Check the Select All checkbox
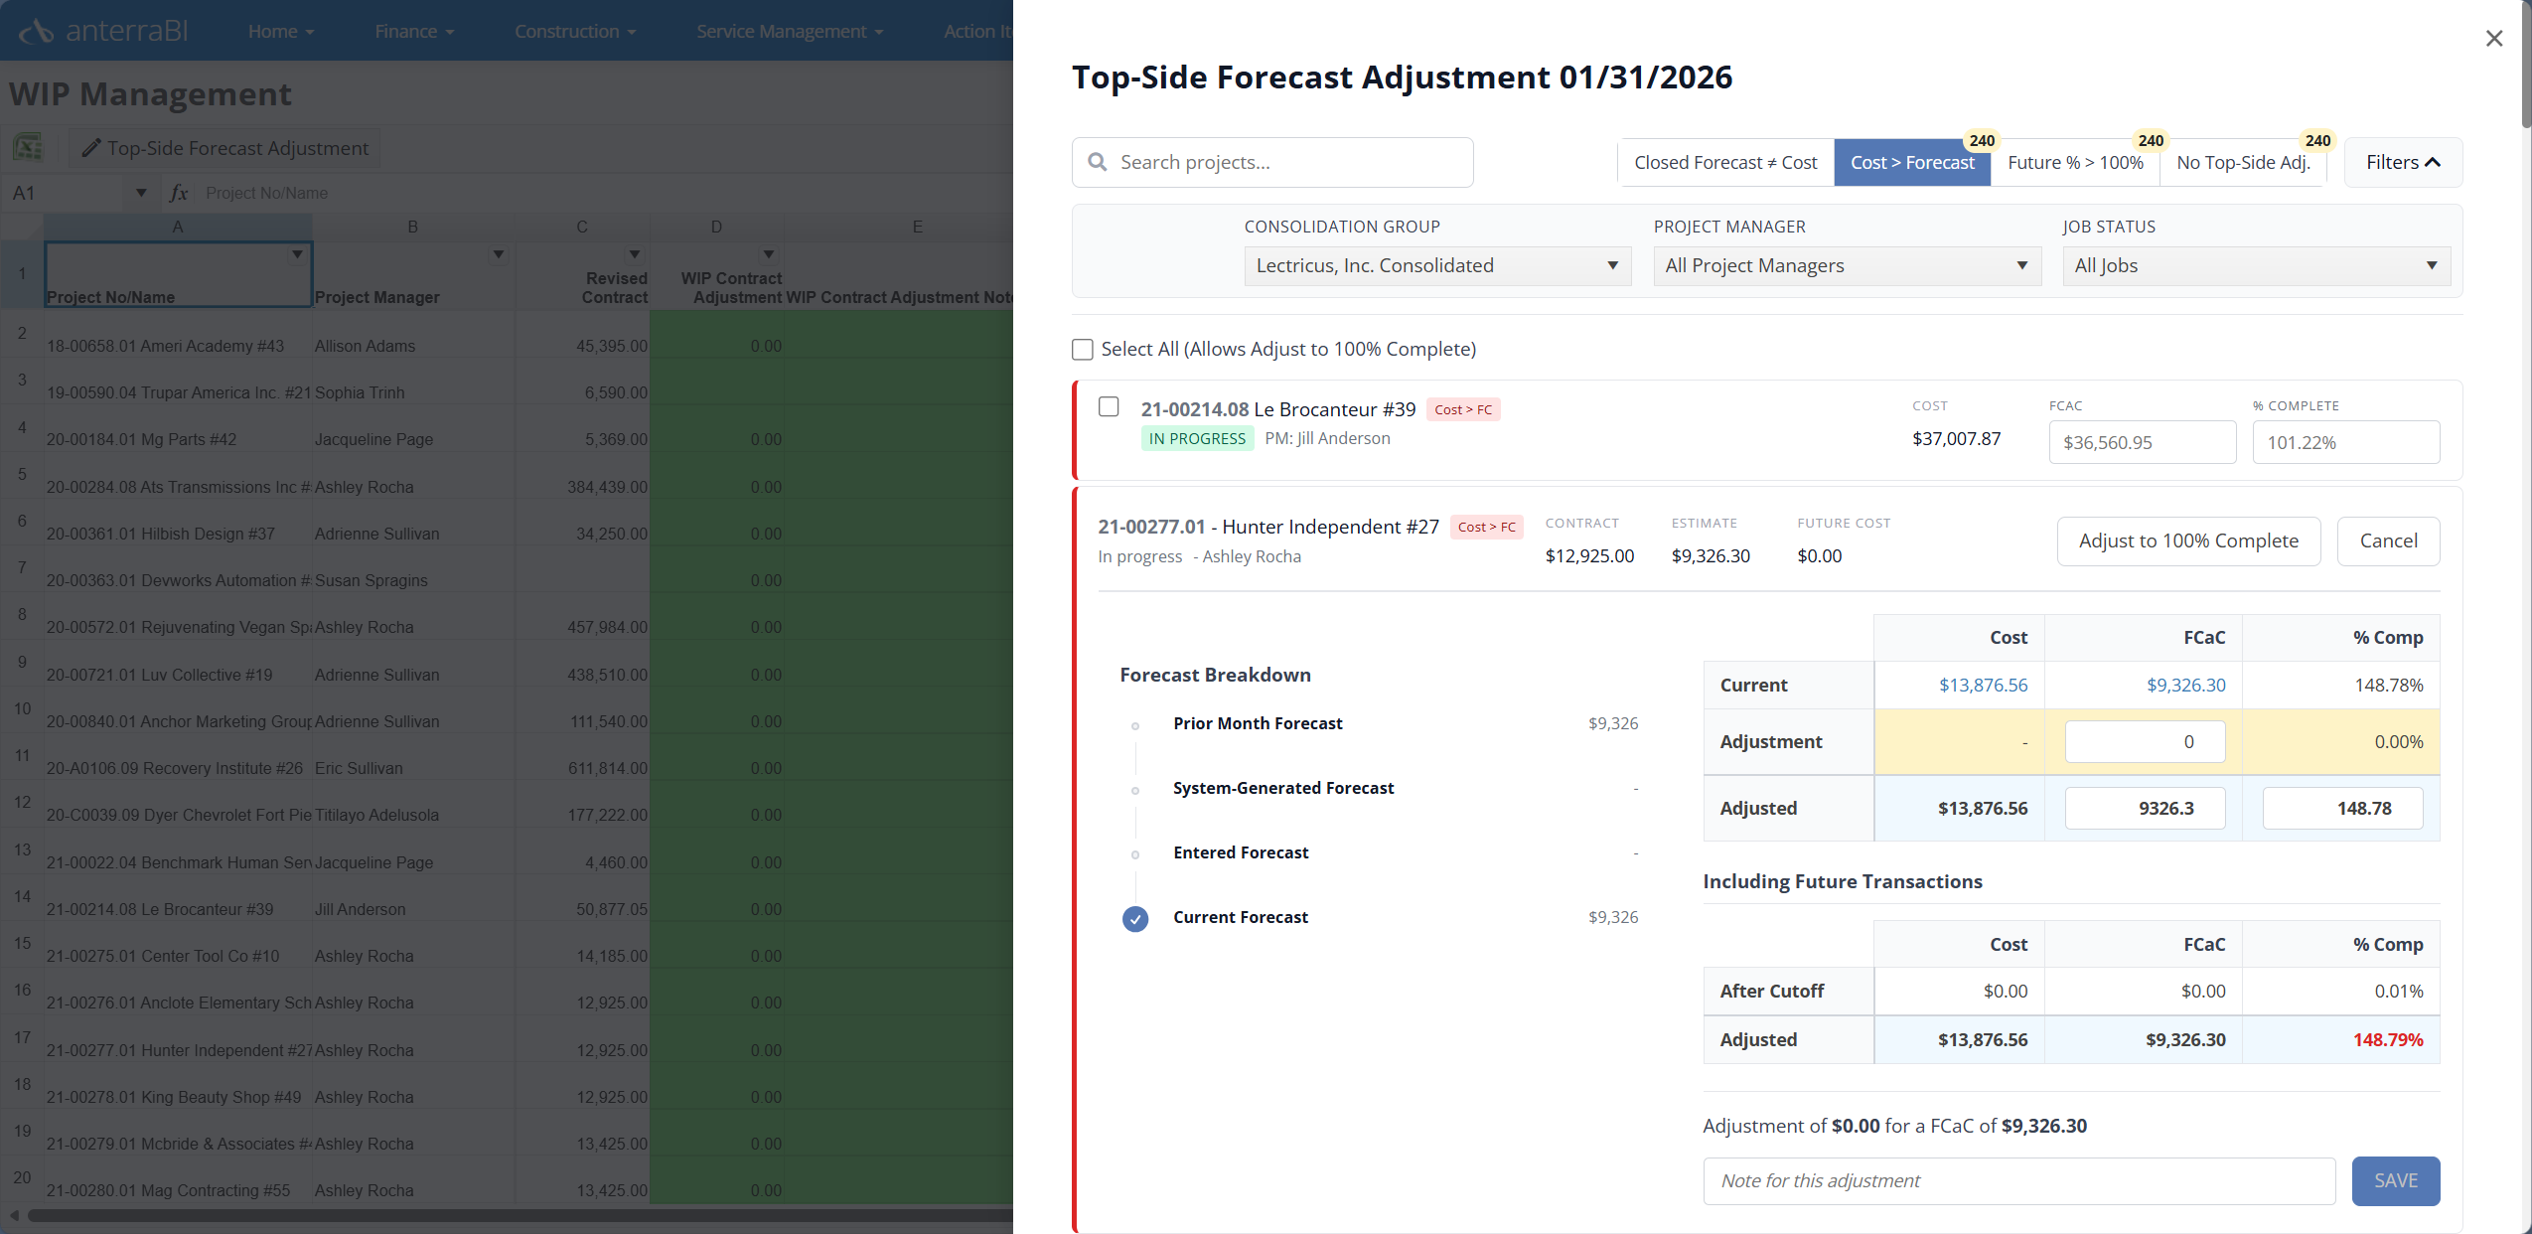The height and width of the screenshot is (1234, 2532). tap(1082, 350)
